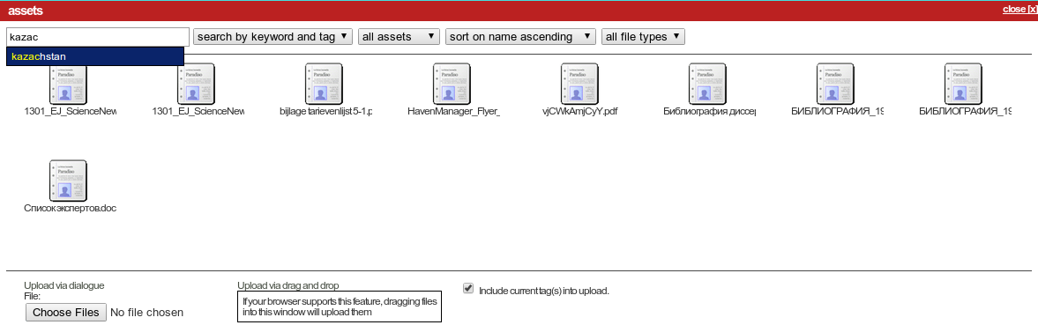
Task: Select the "bijlage tarievenlijst 5-1" file icon
Action: (325, 83)
